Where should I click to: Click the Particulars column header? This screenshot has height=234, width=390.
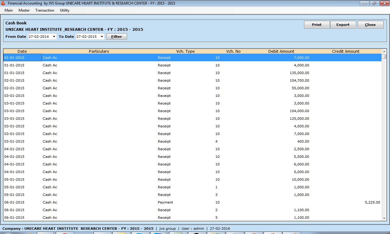click(99, 51)
